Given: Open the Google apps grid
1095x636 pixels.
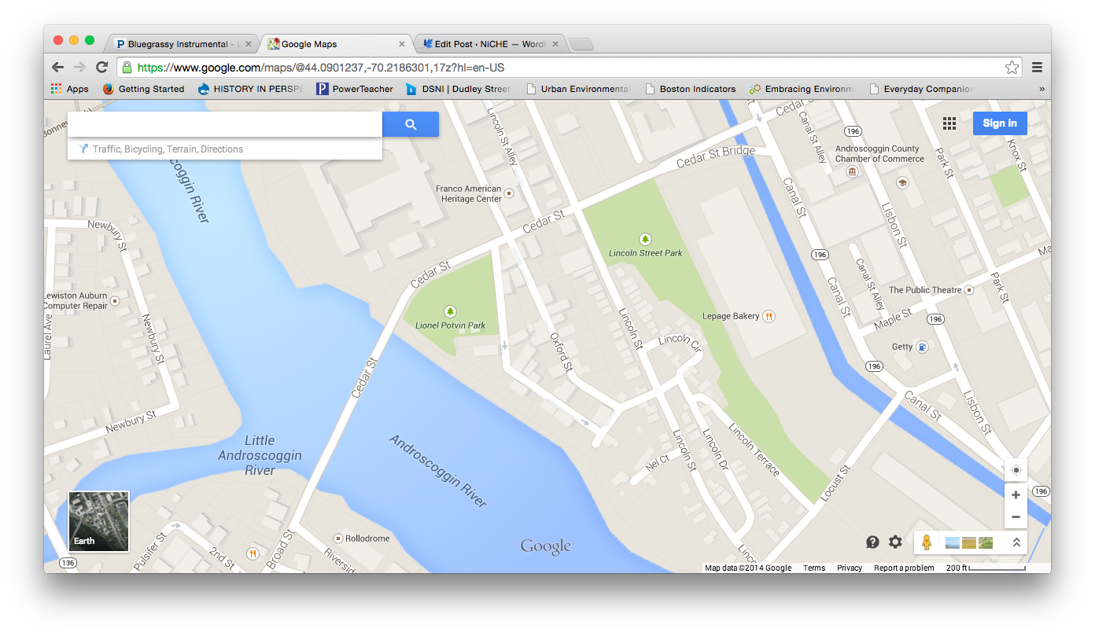Looking at the screenshot, I should (x=949, y=123).
